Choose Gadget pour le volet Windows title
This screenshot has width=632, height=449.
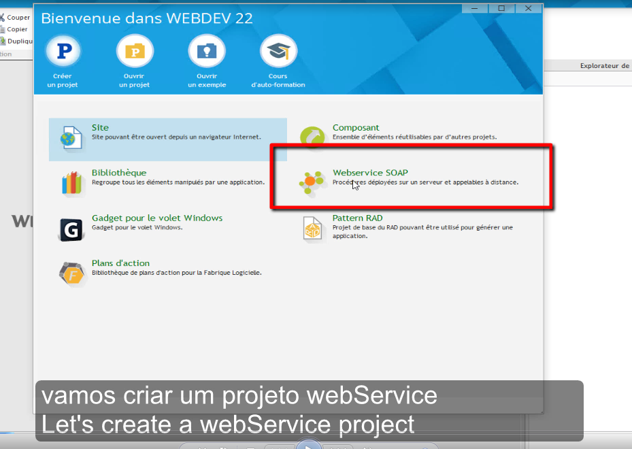coord(157,218)
